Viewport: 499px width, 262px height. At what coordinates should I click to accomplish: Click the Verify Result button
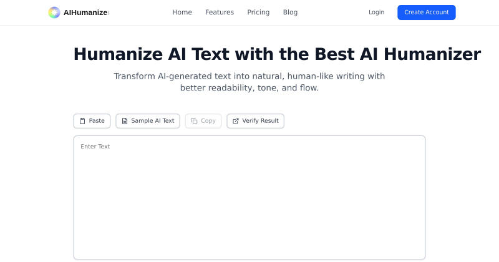(x=255, y=121)
